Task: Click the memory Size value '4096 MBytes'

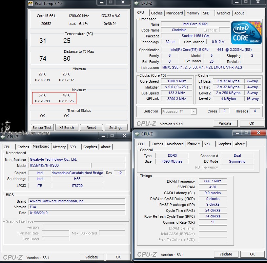Action: (x=172, y=162)
